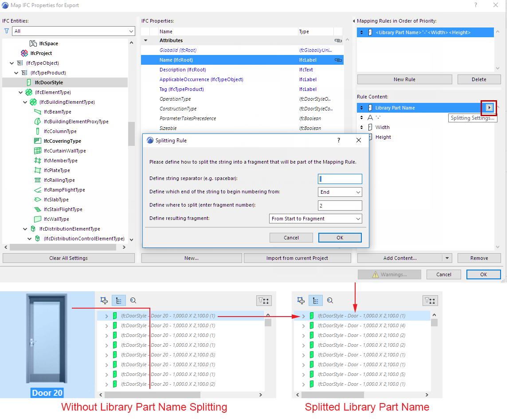Click the New Rule button
Viewport: 509px width, 419px height.
click(404, 79)
